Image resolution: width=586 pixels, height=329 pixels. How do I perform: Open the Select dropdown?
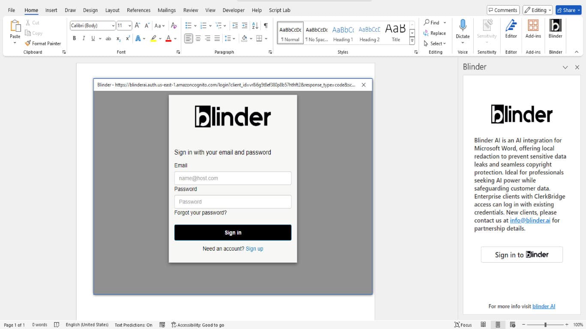coord(435,43)
